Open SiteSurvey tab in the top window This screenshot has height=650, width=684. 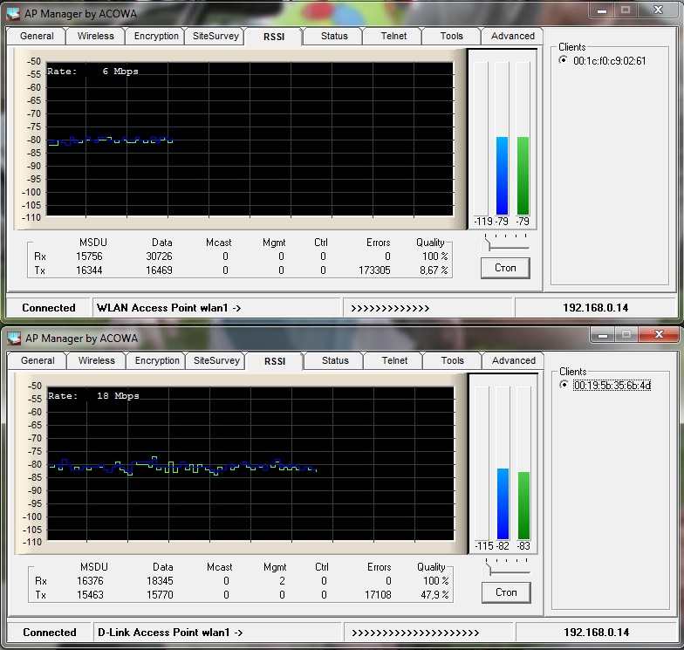[215, 37]
